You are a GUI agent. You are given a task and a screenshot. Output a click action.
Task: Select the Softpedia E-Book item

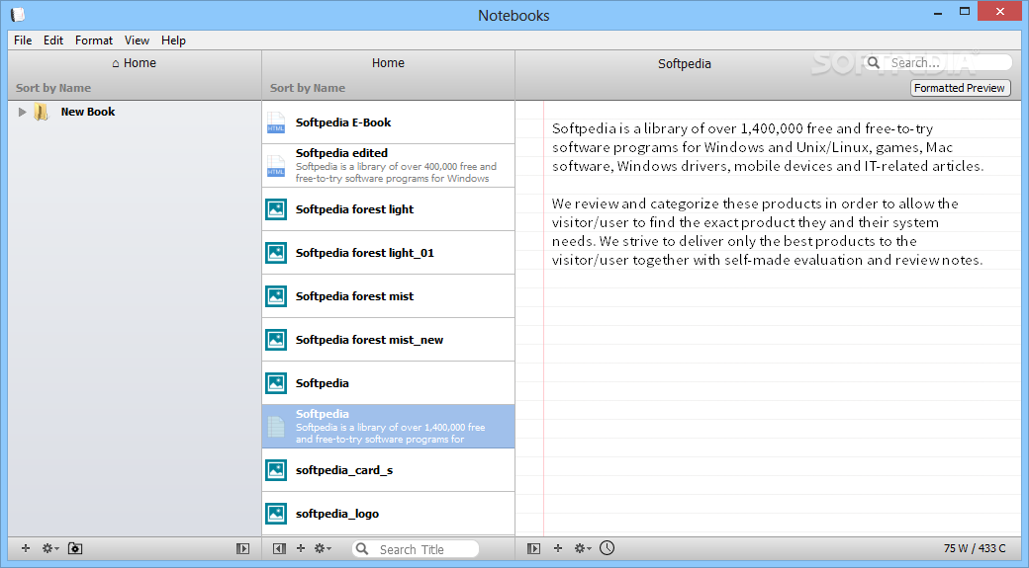389,122
